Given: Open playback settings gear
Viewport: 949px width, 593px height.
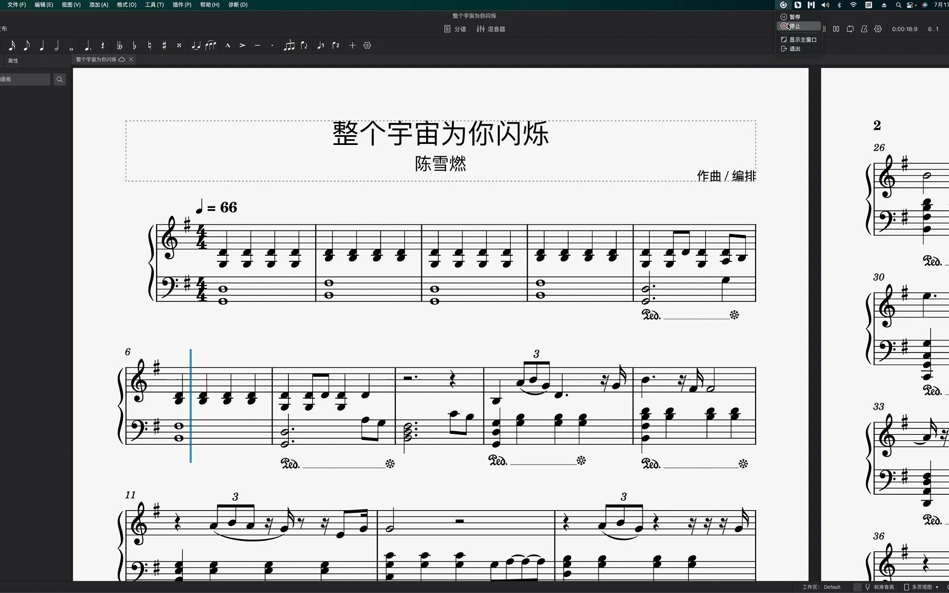Looking at the screenshot, I should pyautogui.click(x=878, y=29).
